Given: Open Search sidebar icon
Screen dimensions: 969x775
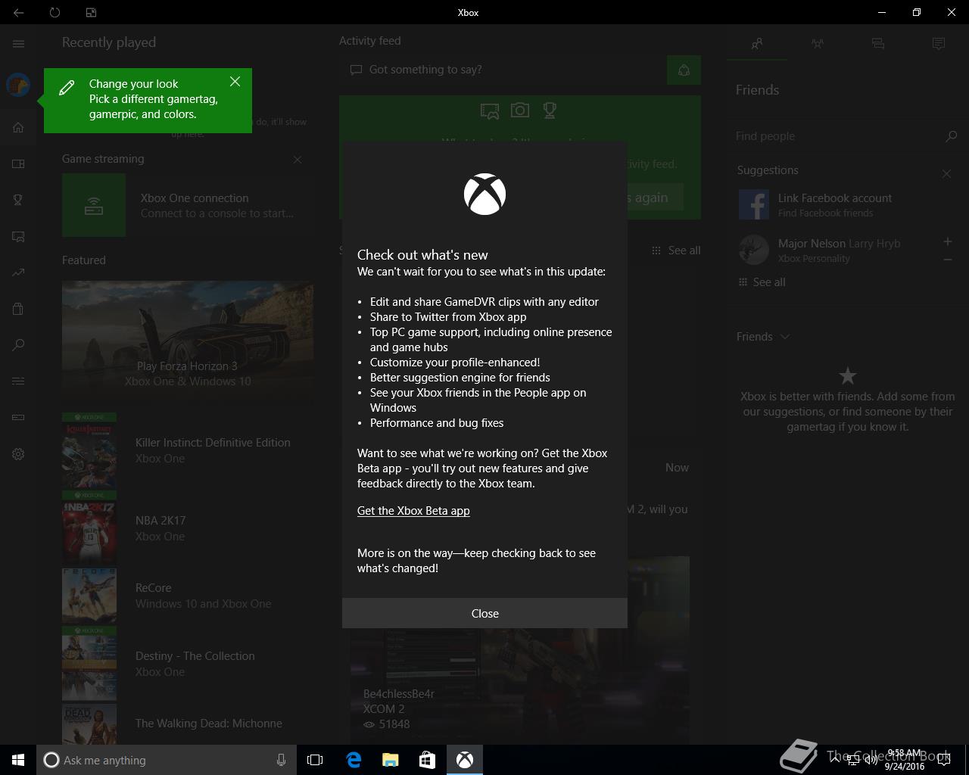Looking at the screenshot, I should pos(18,345).
